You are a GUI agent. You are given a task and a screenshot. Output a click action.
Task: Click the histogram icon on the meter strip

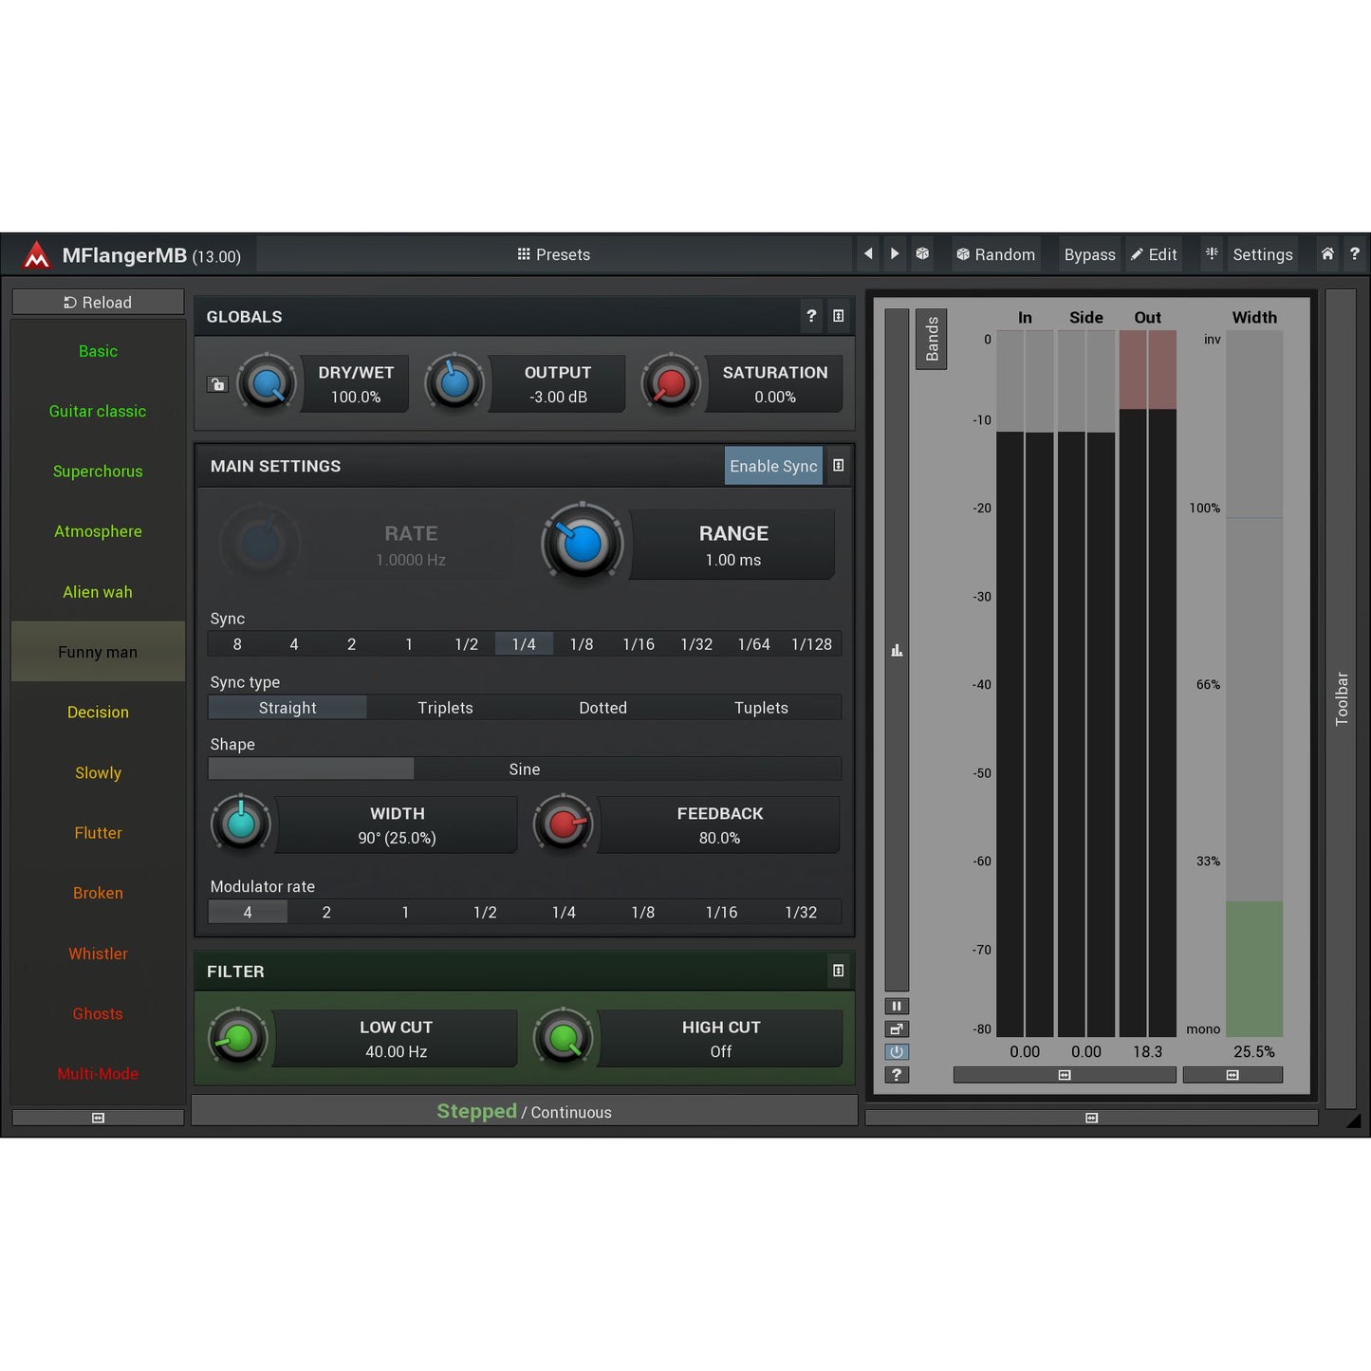897,651
